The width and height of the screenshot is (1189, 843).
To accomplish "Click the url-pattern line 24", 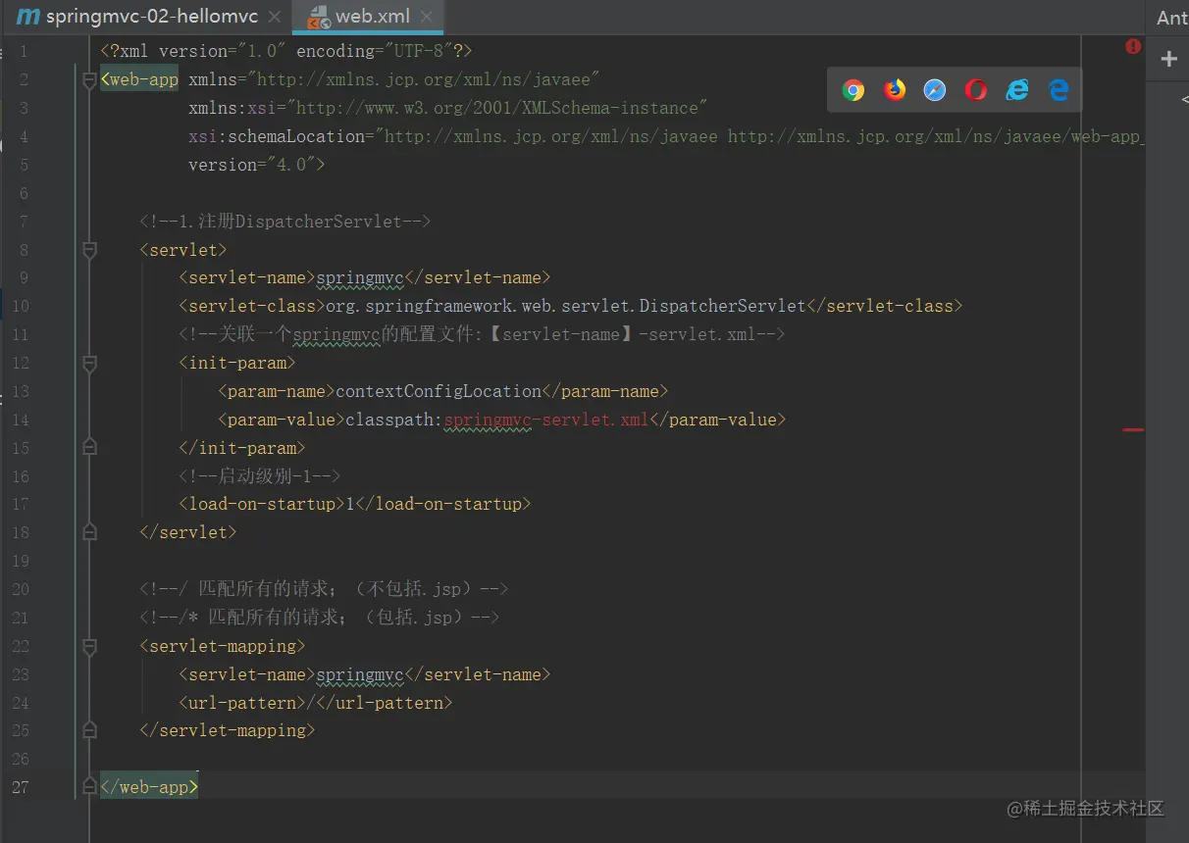I will tap(316, 703).
